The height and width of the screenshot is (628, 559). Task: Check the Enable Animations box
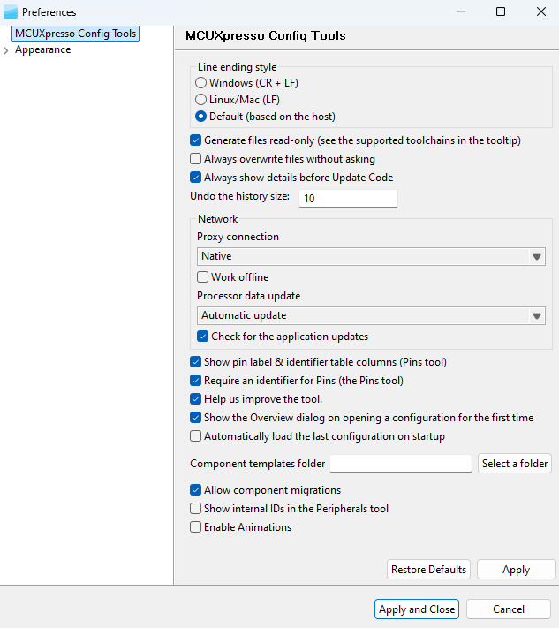click(x=195, y=526)
